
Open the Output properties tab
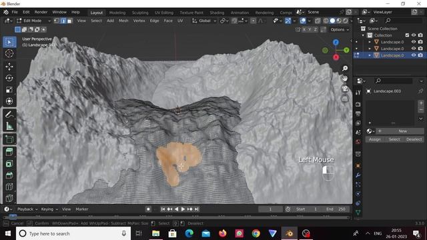(358, 114)
